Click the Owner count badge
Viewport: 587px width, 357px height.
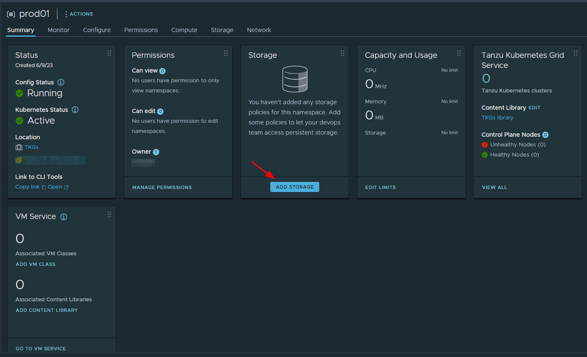(x=156, y=152)
